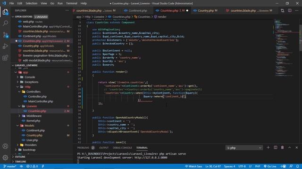
Task: Open Kernel.php in the file tree
Action: [x=34, y=121]
